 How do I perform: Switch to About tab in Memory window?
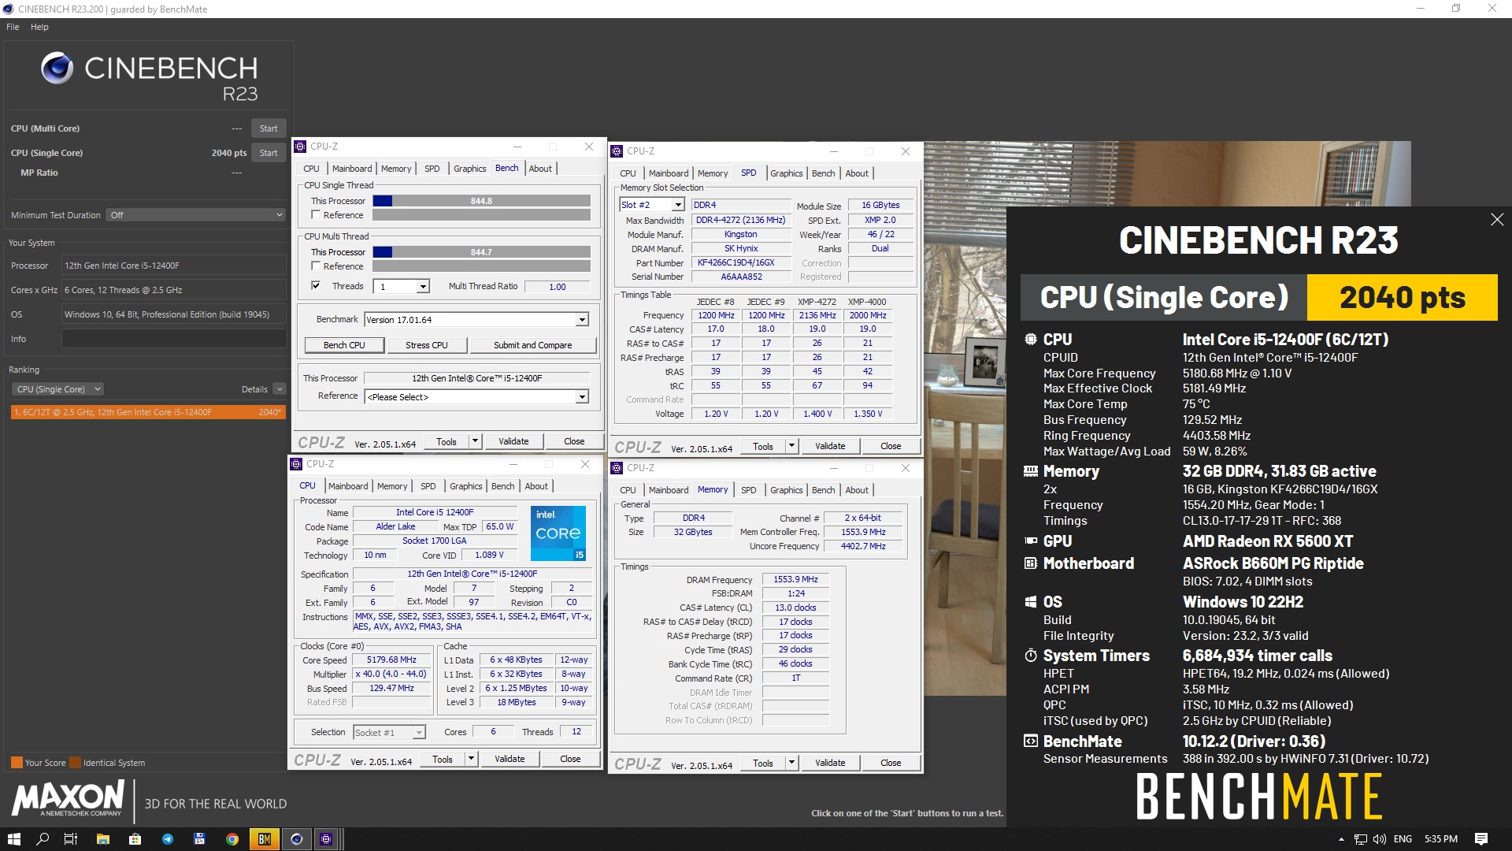[x=857, y=490]
